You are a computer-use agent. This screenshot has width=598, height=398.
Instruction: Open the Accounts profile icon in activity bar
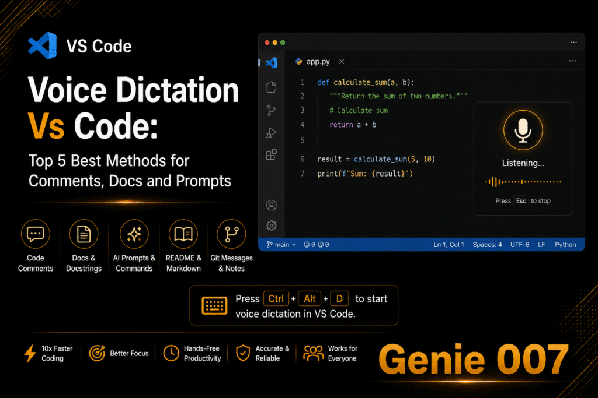click(x=272, y=206)
